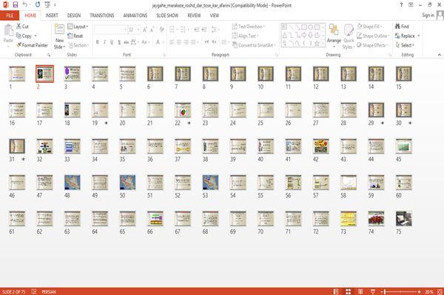This screenshot has width=444, height=295.
Task: Open the Clipboard dialog launcher
Action: (49, 55)
